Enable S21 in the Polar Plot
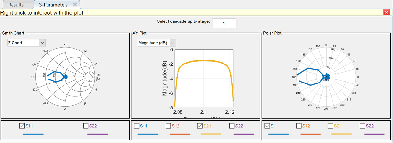Screen dimensions: 393x143 pos(330,126)
